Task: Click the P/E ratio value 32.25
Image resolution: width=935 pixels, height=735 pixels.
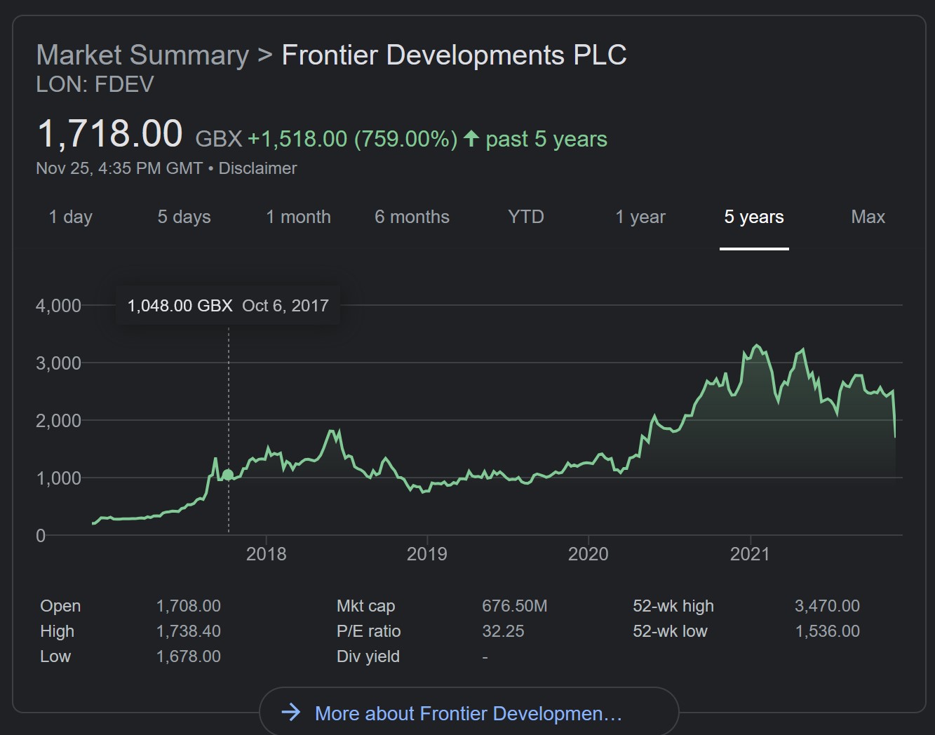Action: coord(503,631)
